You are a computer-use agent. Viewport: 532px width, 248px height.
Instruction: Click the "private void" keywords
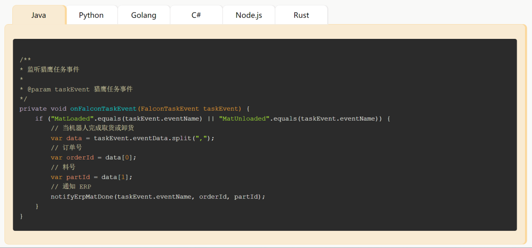(x=43, y=109)
